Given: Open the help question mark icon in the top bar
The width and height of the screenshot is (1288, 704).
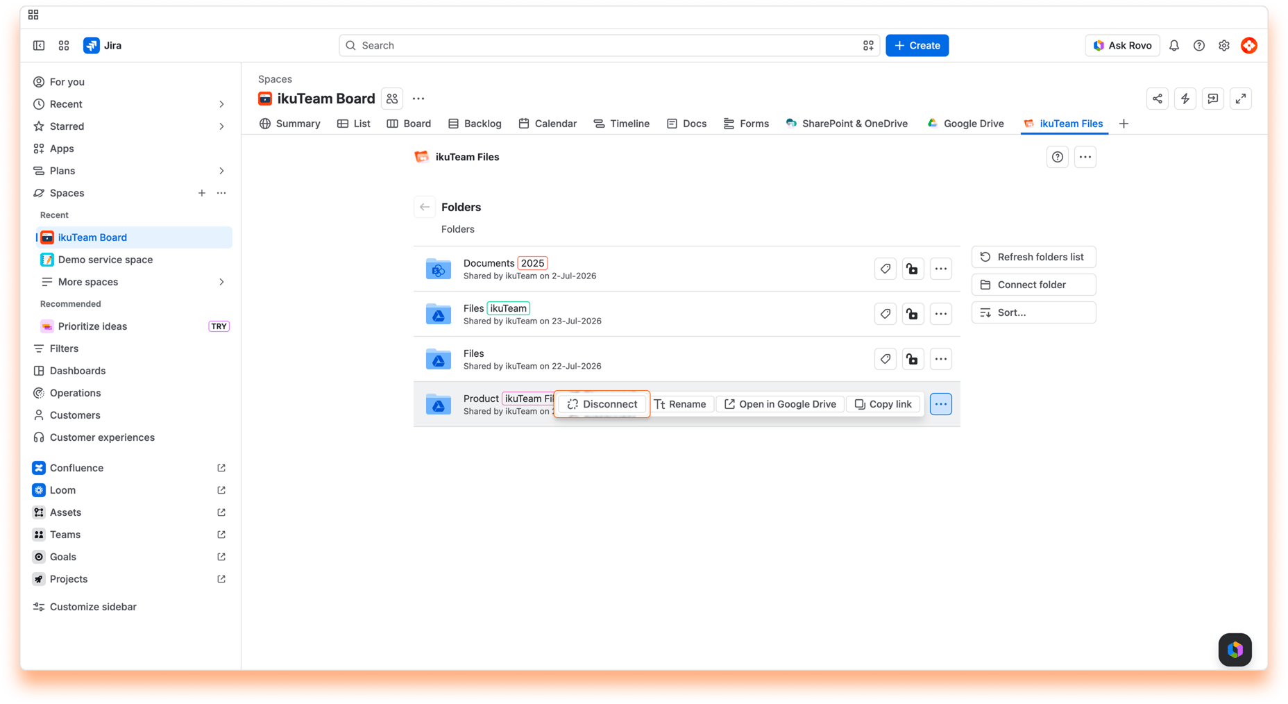Looking at the screenshot, I should pyautogui.click(x=1199, y=45).
